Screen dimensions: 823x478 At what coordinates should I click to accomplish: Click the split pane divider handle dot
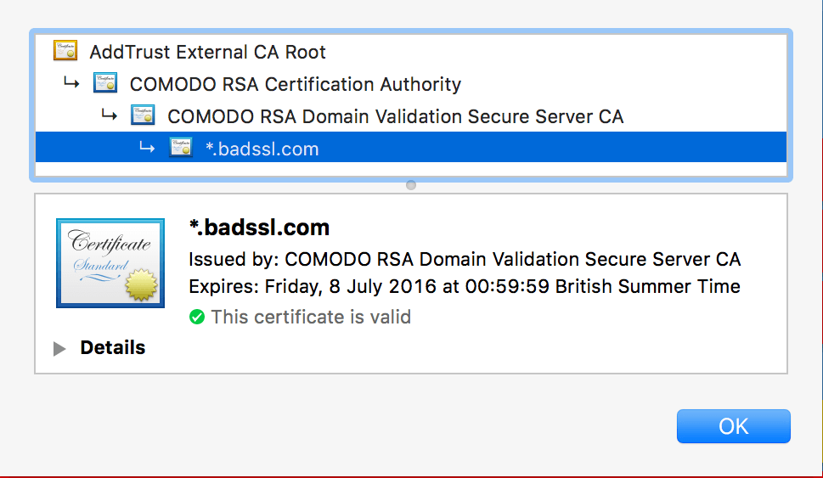[411, 185]
